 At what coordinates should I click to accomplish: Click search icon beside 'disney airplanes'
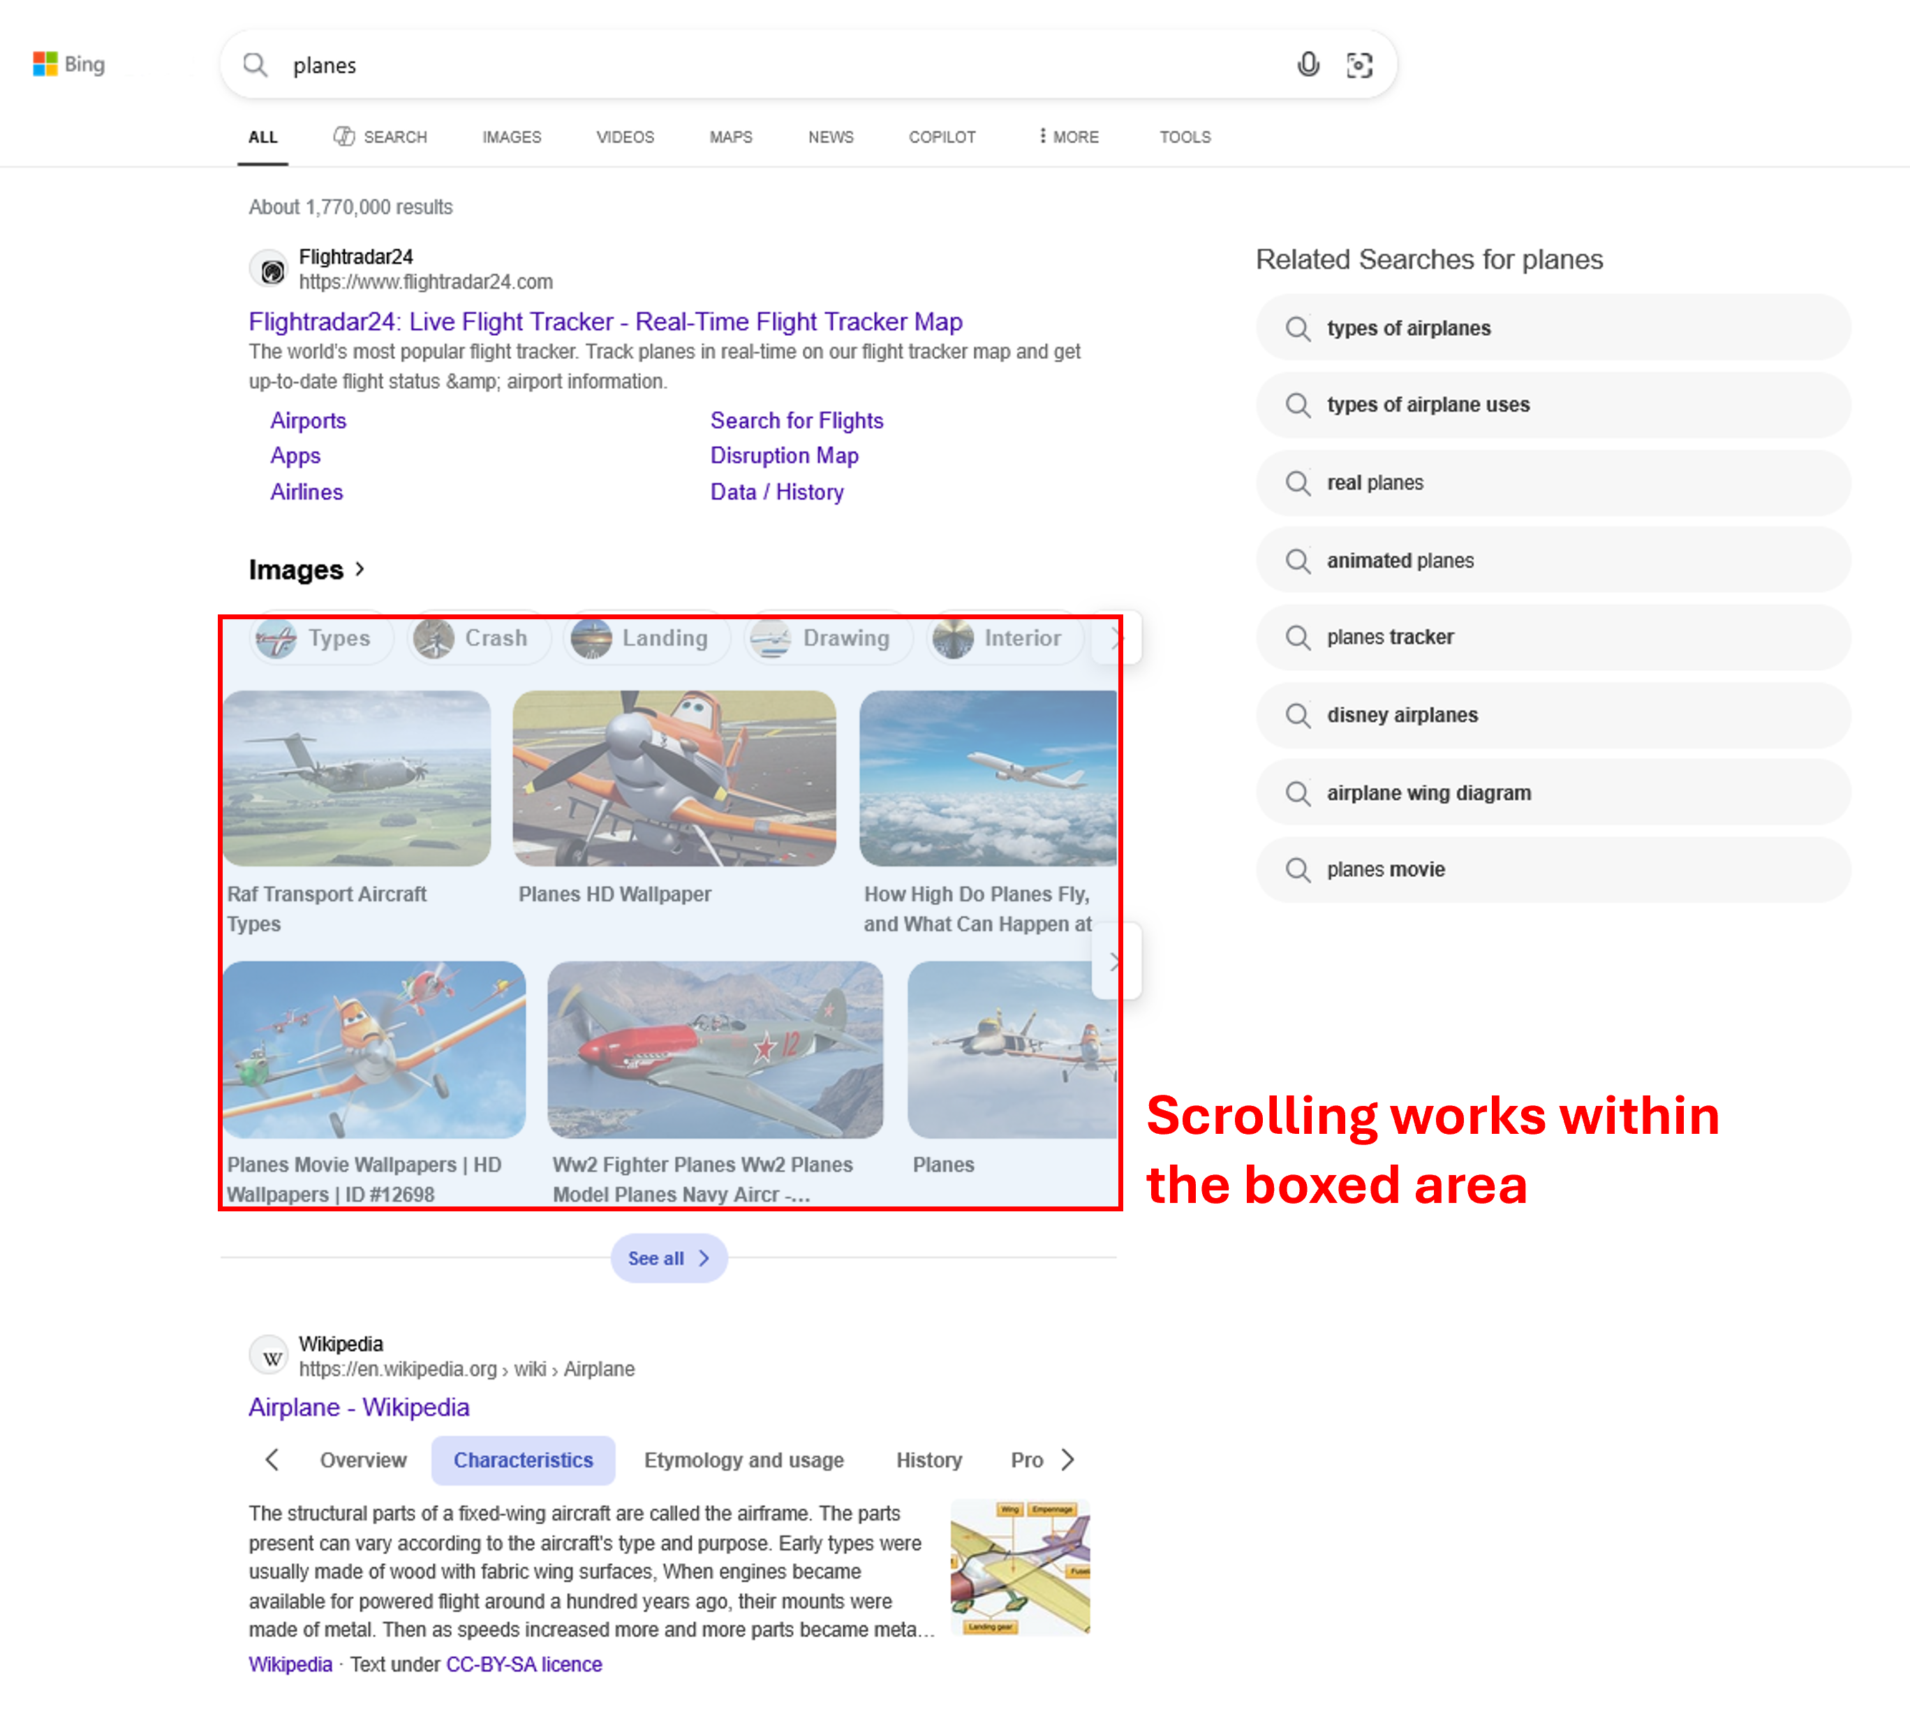(1297, 715)
